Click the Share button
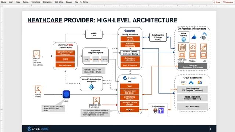Screen dimensions: 235x132 click(x=217, y=2)
